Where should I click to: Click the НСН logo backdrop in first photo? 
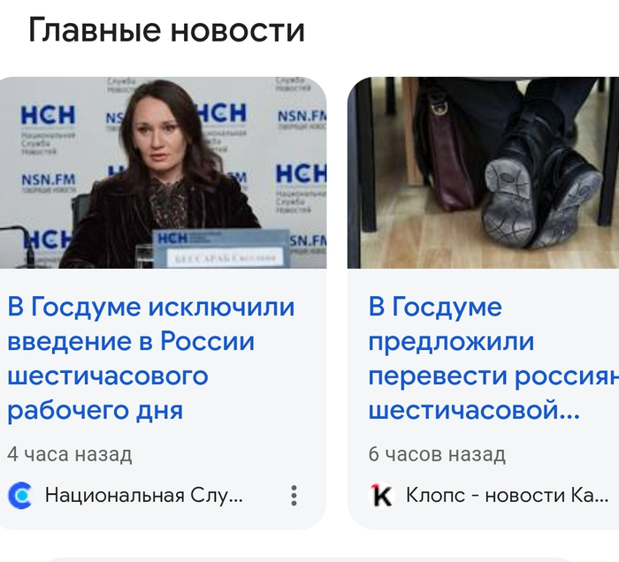[x=48, y=115]
